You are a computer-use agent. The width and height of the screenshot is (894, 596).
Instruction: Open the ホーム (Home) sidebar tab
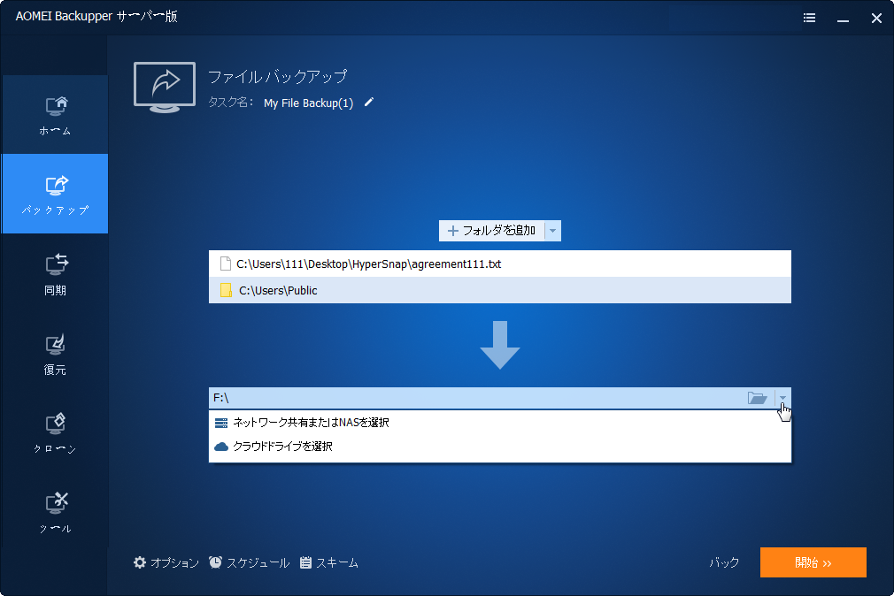click(x=55, y=115)
